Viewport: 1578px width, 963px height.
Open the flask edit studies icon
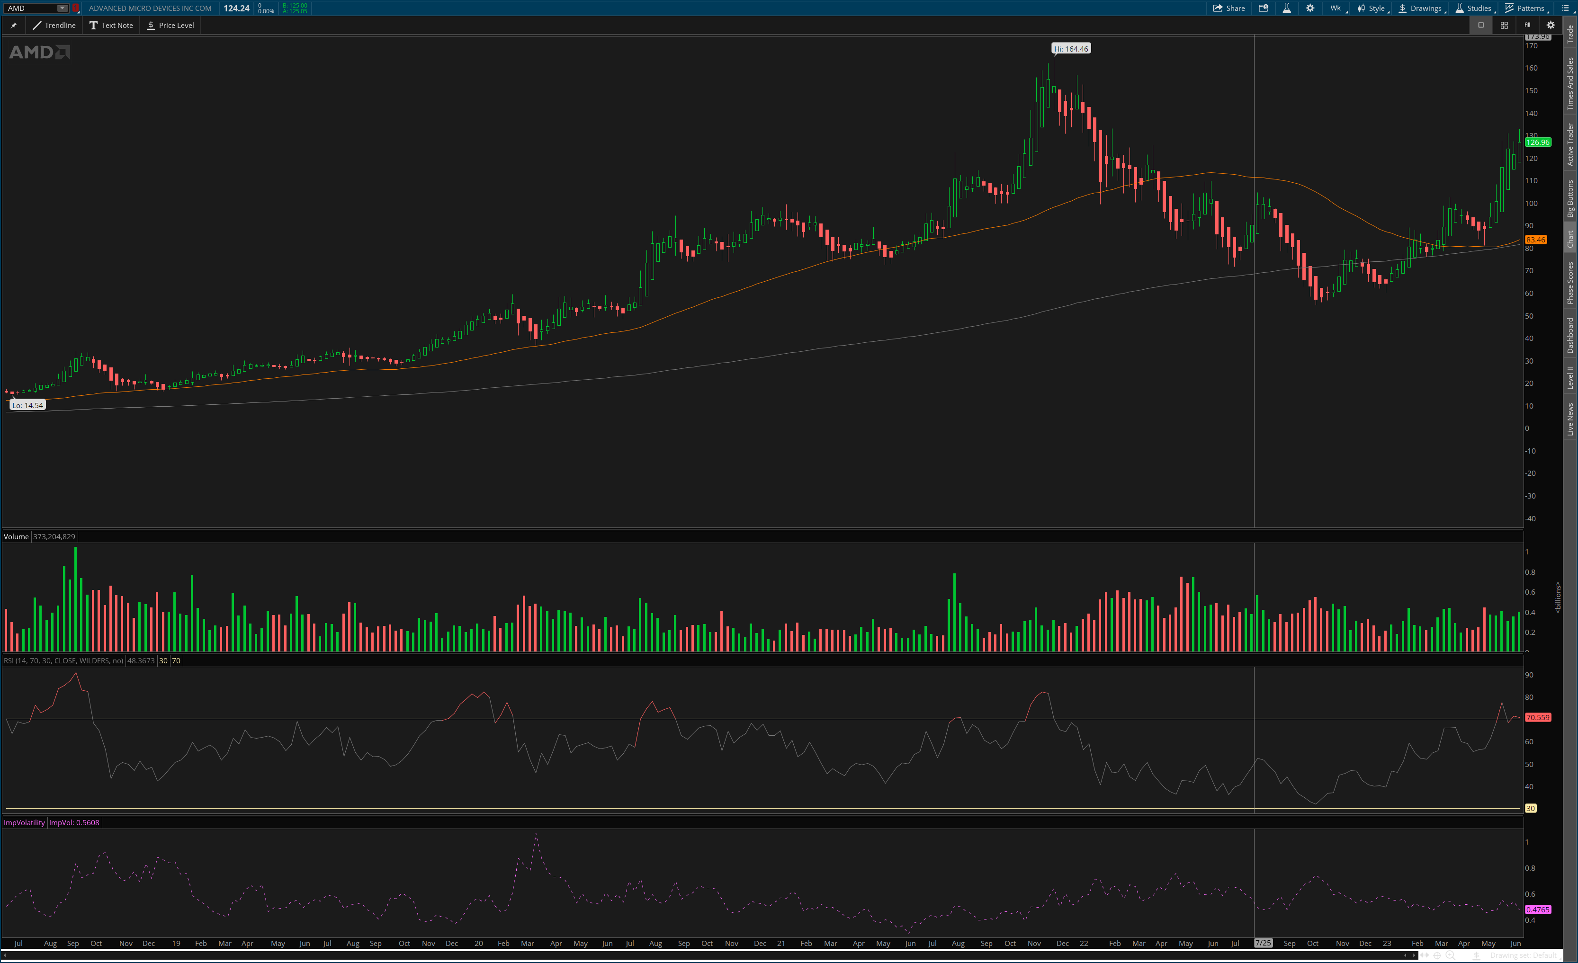pyautogui.click(x=1287, y=9)
